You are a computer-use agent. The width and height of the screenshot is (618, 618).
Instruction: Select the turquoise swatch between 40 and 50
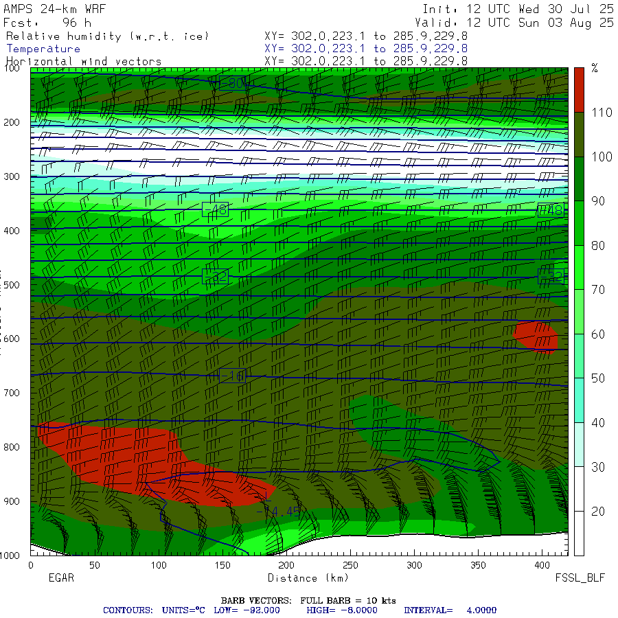click(x=579, y=400)
